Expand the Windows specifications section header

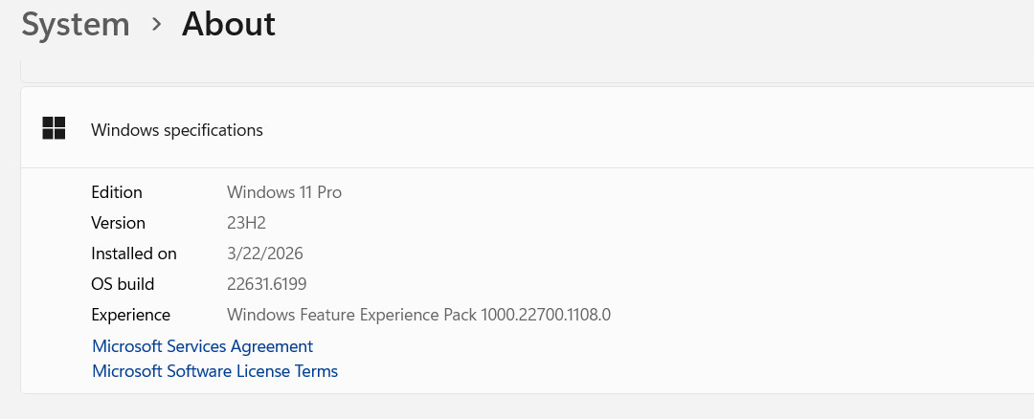(176, 130)
